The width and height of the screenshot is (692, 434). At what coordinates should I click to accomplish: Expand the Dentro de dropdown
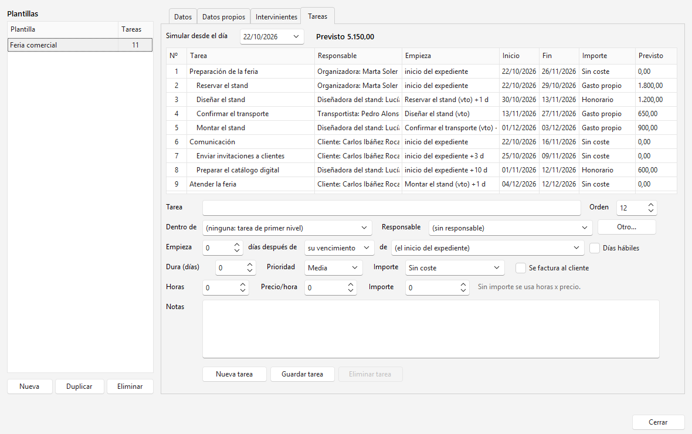tap(287, 228)
